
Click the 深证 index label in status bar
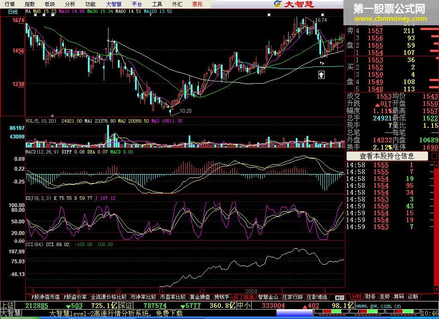(x=126, y=305)
